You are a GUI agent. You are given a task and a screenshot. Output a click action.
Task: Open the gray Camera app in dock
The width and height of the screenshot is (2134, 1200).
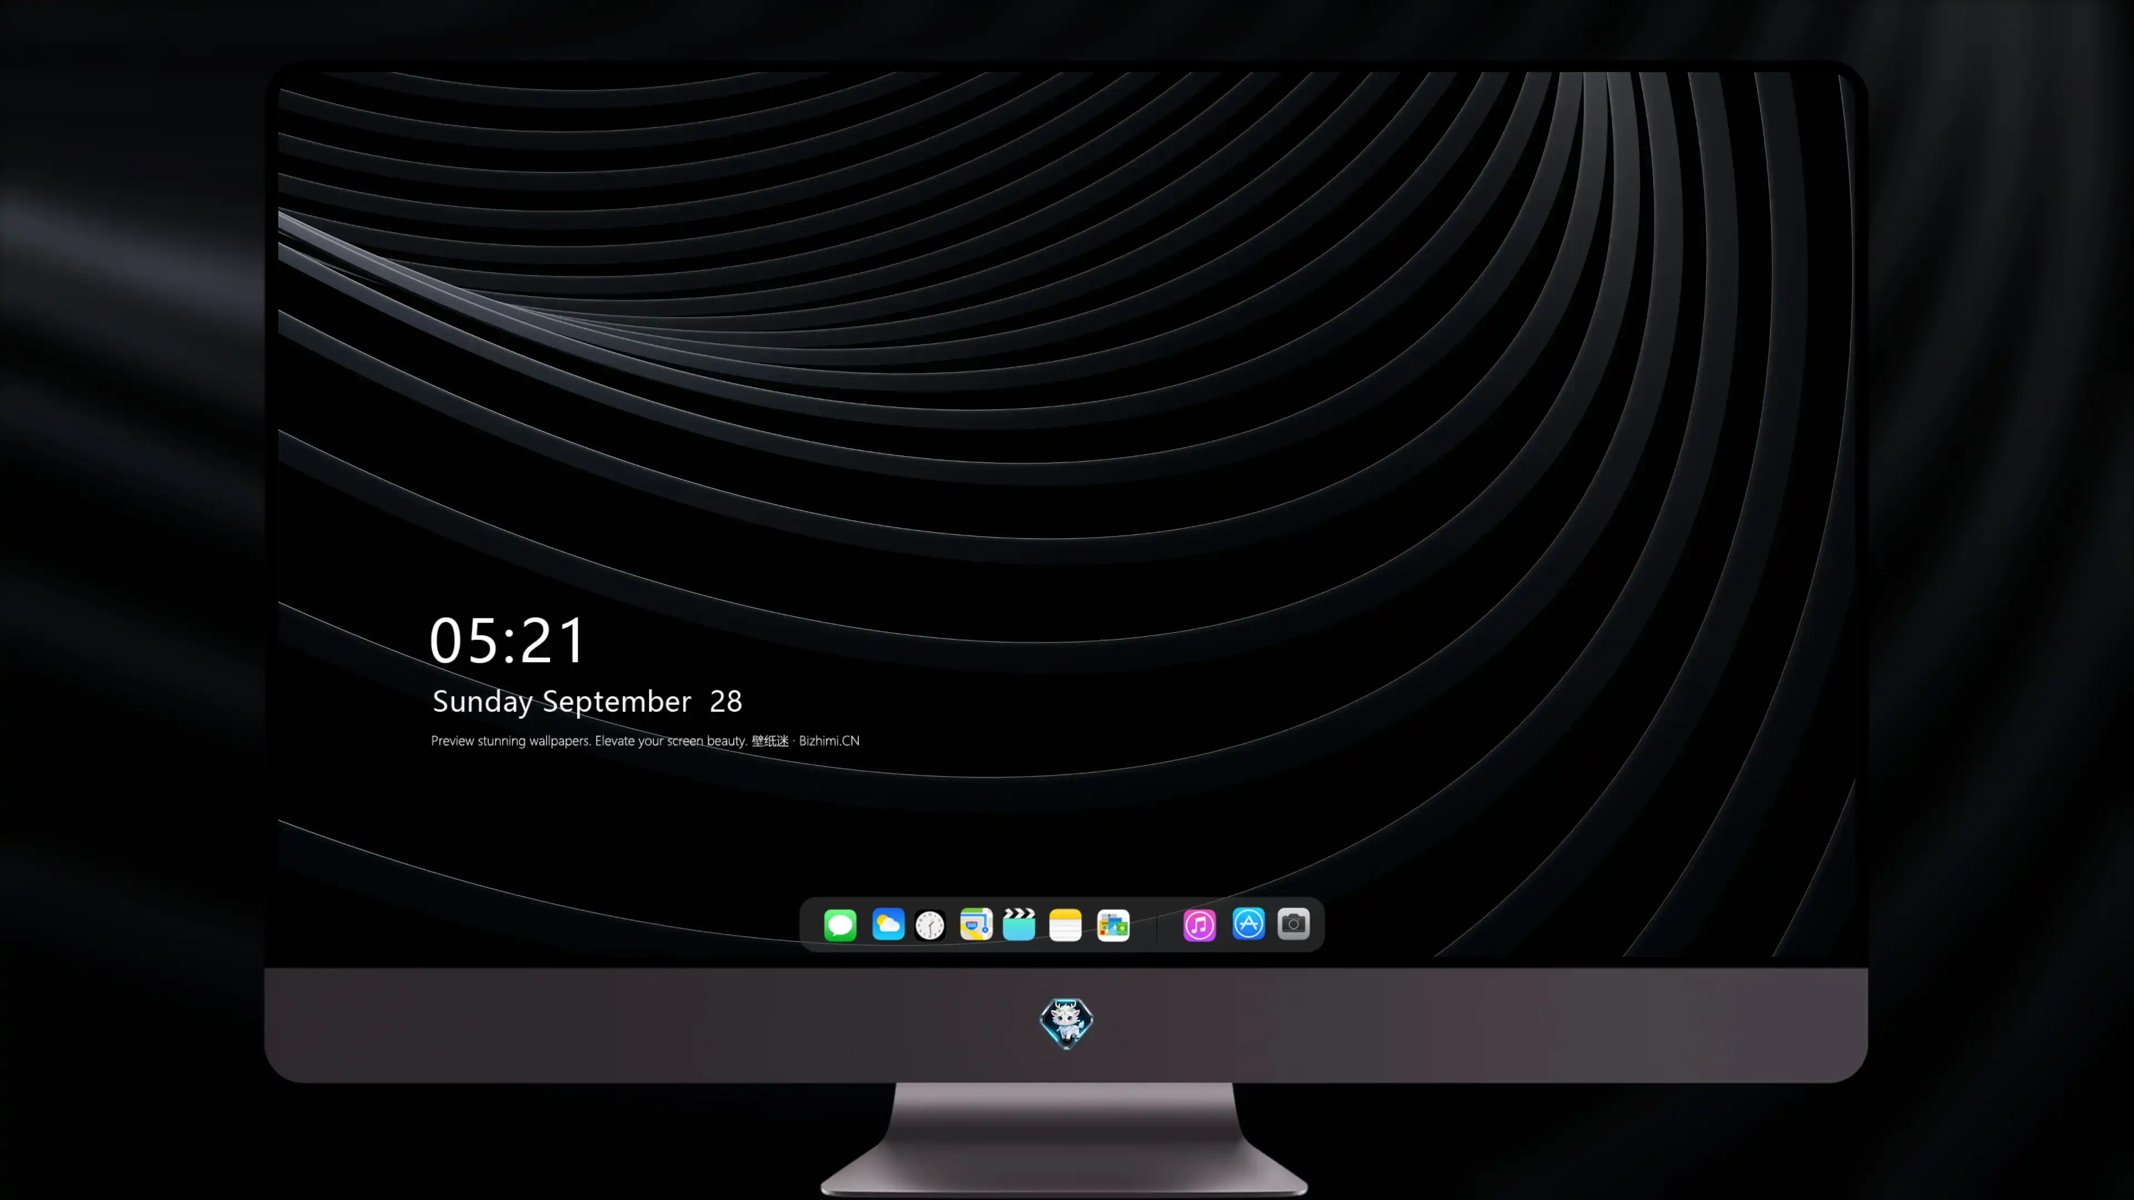click(1293, 924)
